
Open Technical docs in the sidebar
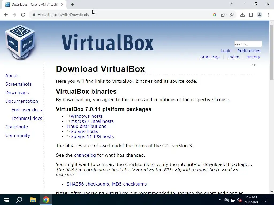pyautogui.click(x=27, y=118)
